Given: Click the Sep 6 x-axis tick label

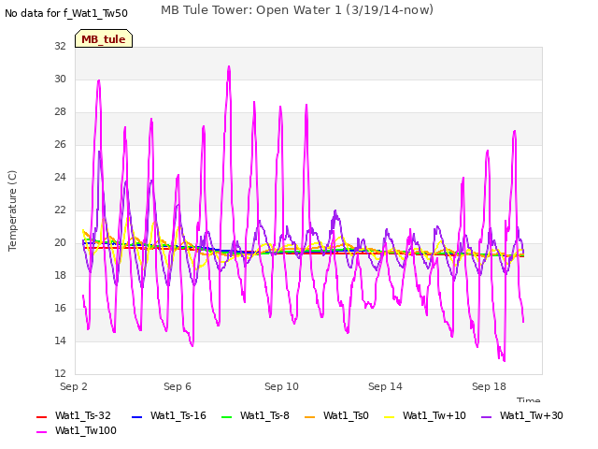Looking at the screenshot, I should click(178, 386).
